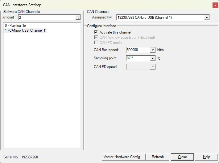Image resolution: width=219 pixels, height=163 pixels.
Task: Select 1 - CANpro USB (Channel 1) entry
Action: coord(26,30)
